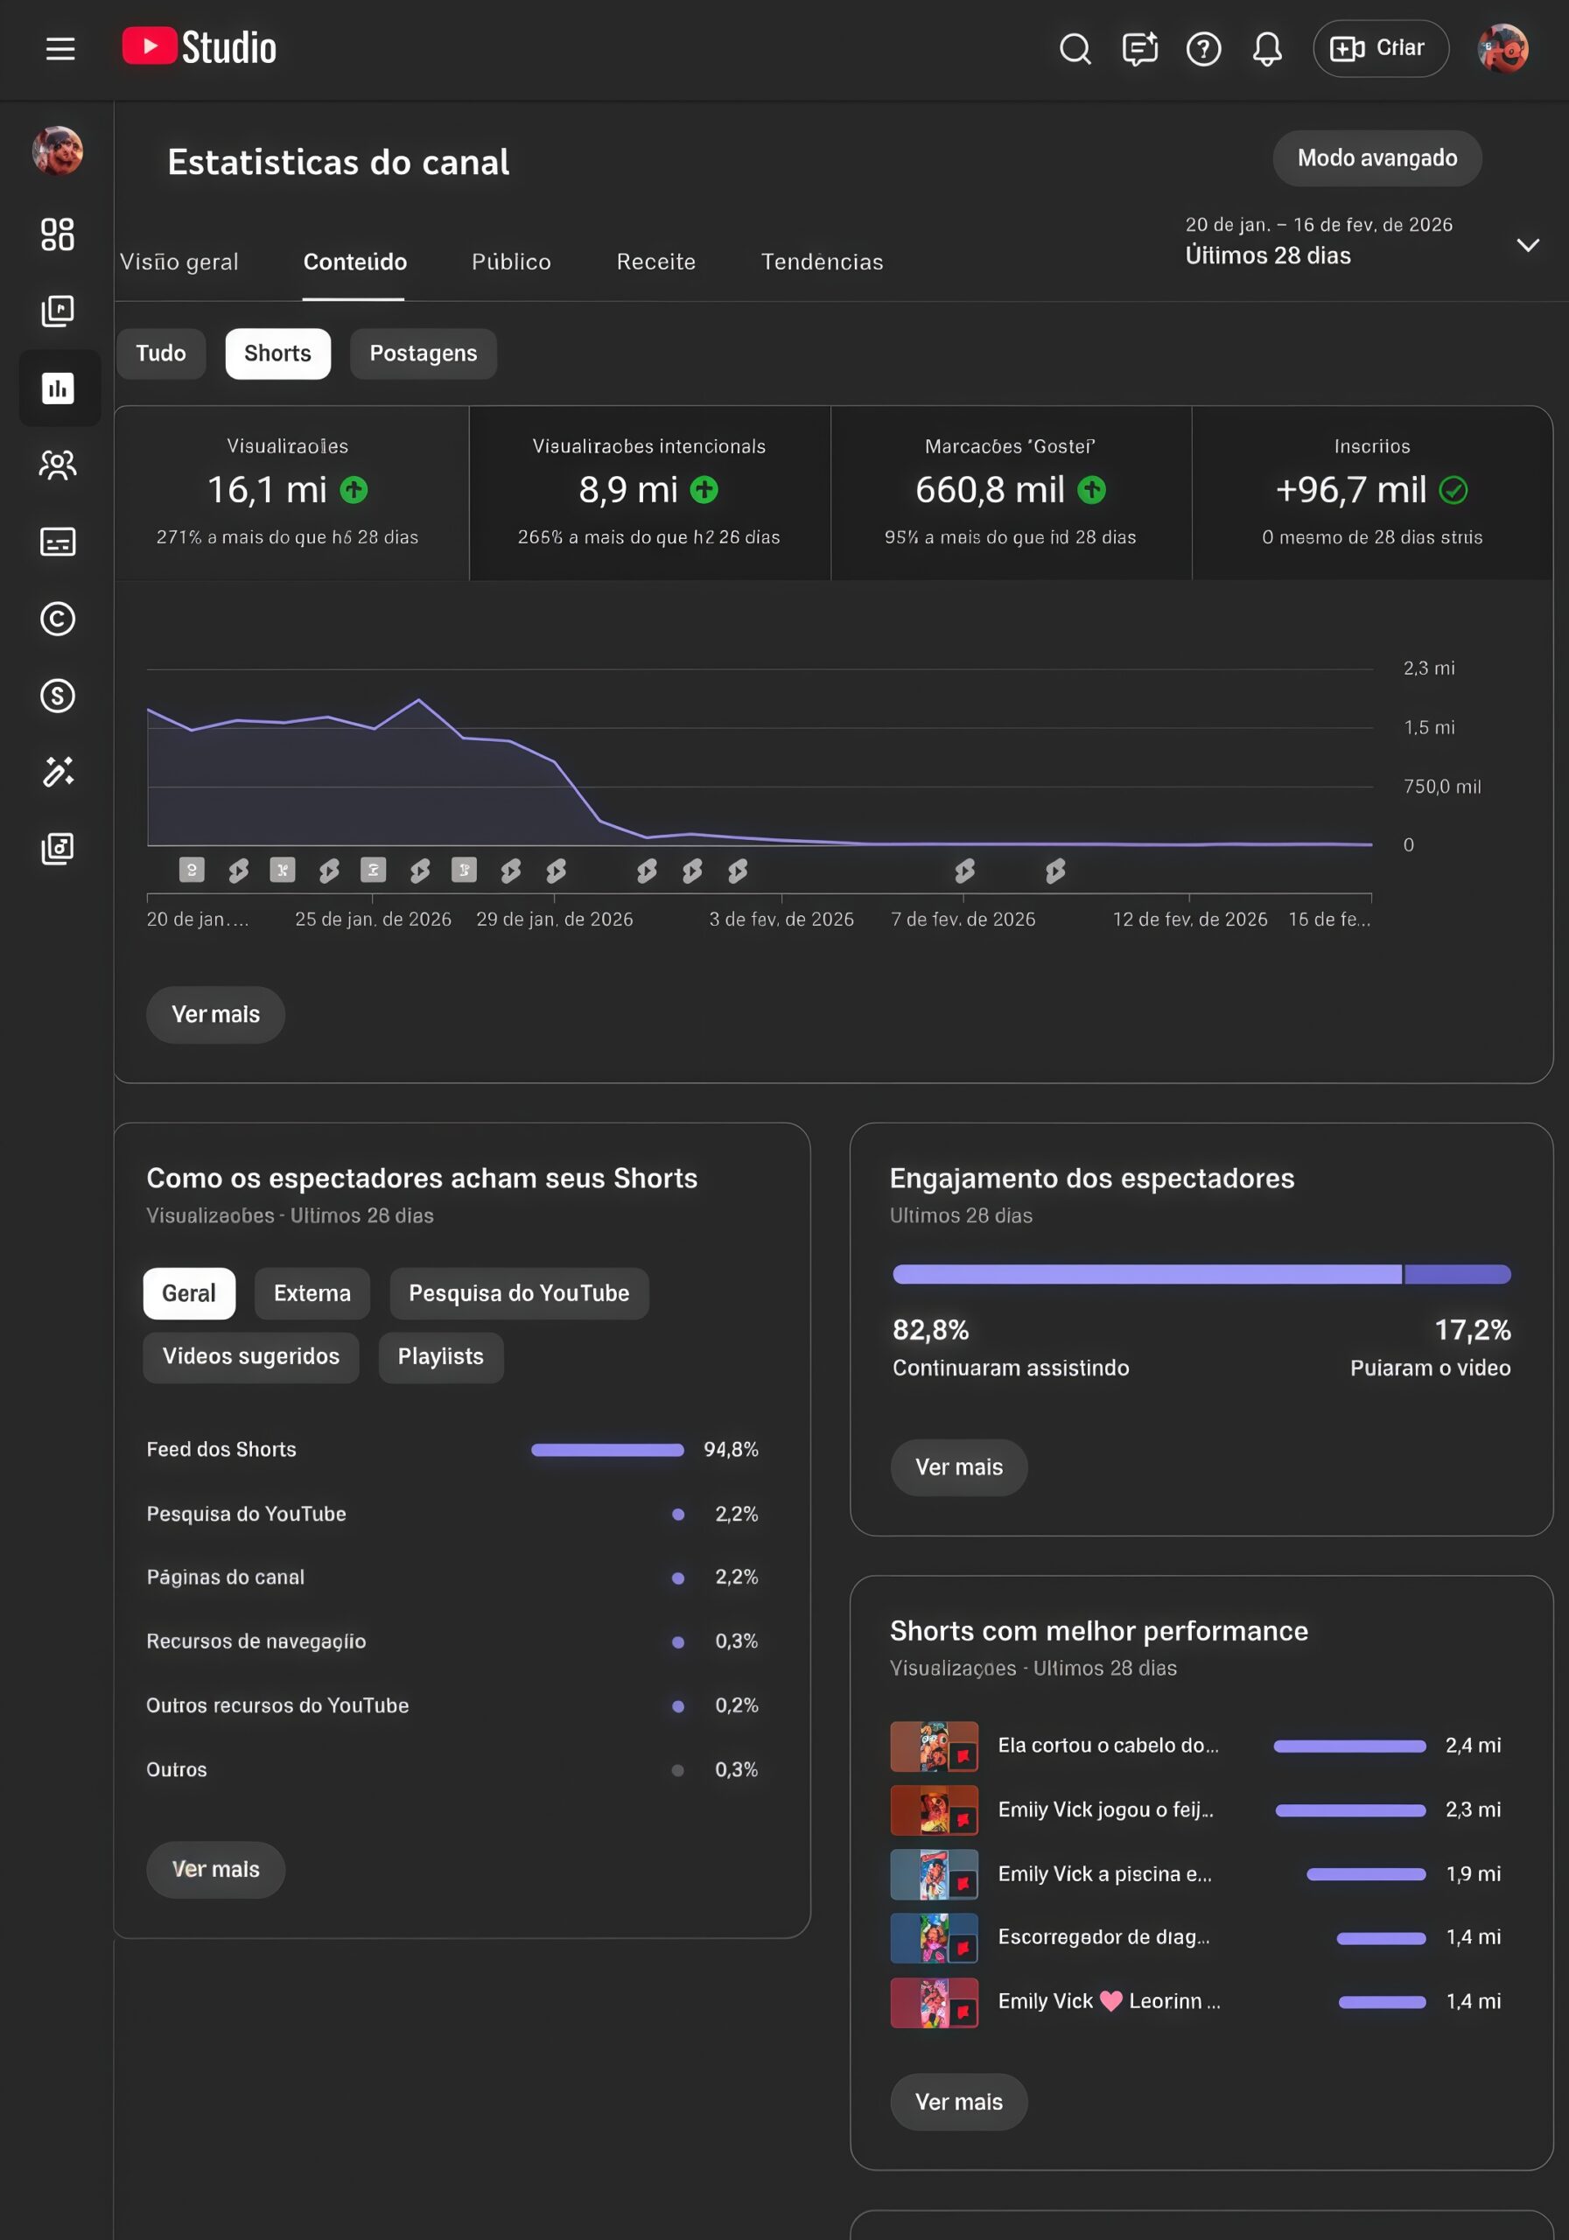Screen dimensions: 1569x2240
Task: Select the Shorts content filter chip
Action: (277, 353)
